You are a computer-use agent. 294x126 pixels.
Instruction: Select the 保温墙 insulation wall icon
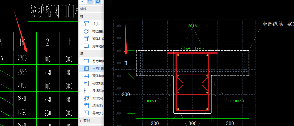click(86, 91)
